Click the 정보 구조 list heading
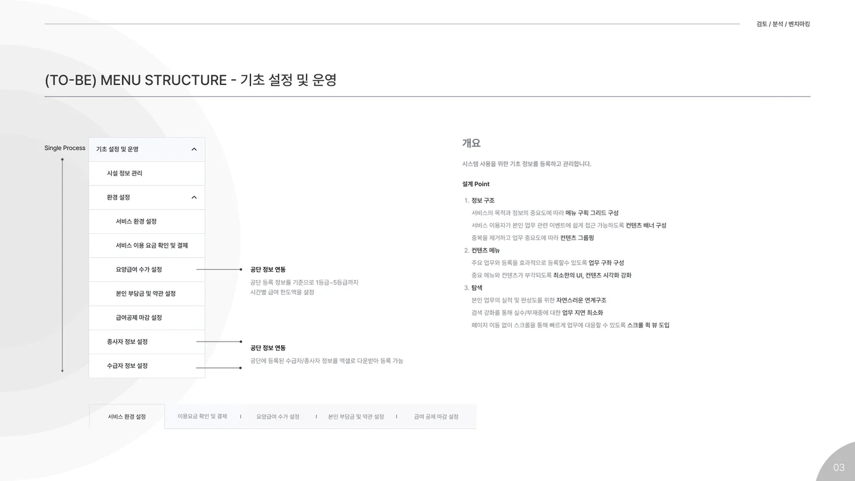This screenshot has height=481, width=855. point(483,200)
